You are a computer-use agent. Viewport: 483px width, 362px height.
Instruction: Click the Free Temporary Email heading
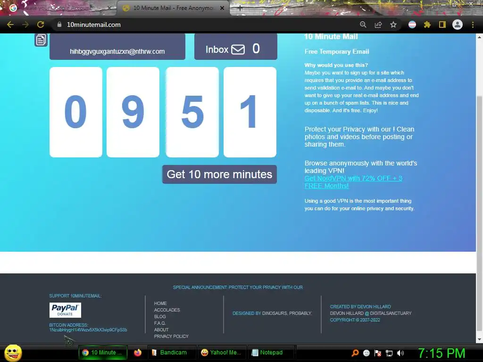pyautogui.click(x=337, y=52)
